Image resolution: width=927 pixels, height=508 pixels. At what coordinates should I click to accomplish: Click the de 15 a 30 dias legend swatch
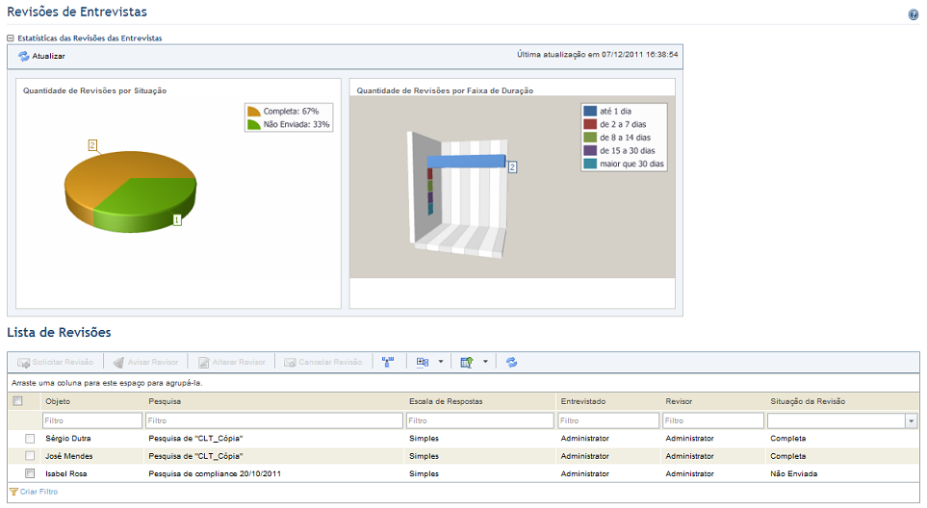(590, 151)
